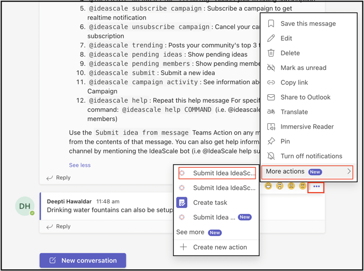Click the Edit pencil icon
Screen dimensions: 364x271
tap(271, 38)
